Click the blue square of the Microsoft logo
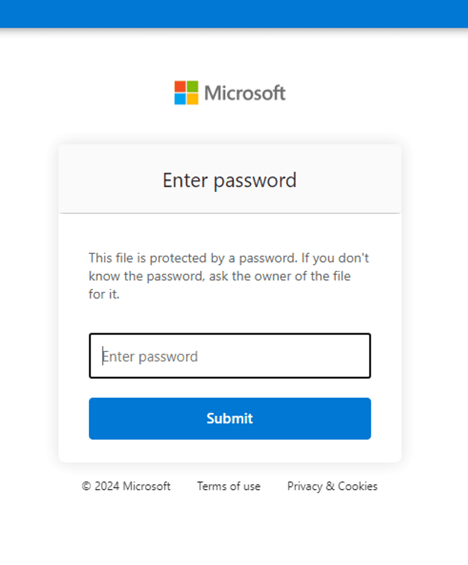This screenshot has width=468, height=565. (x=180, y=99)
